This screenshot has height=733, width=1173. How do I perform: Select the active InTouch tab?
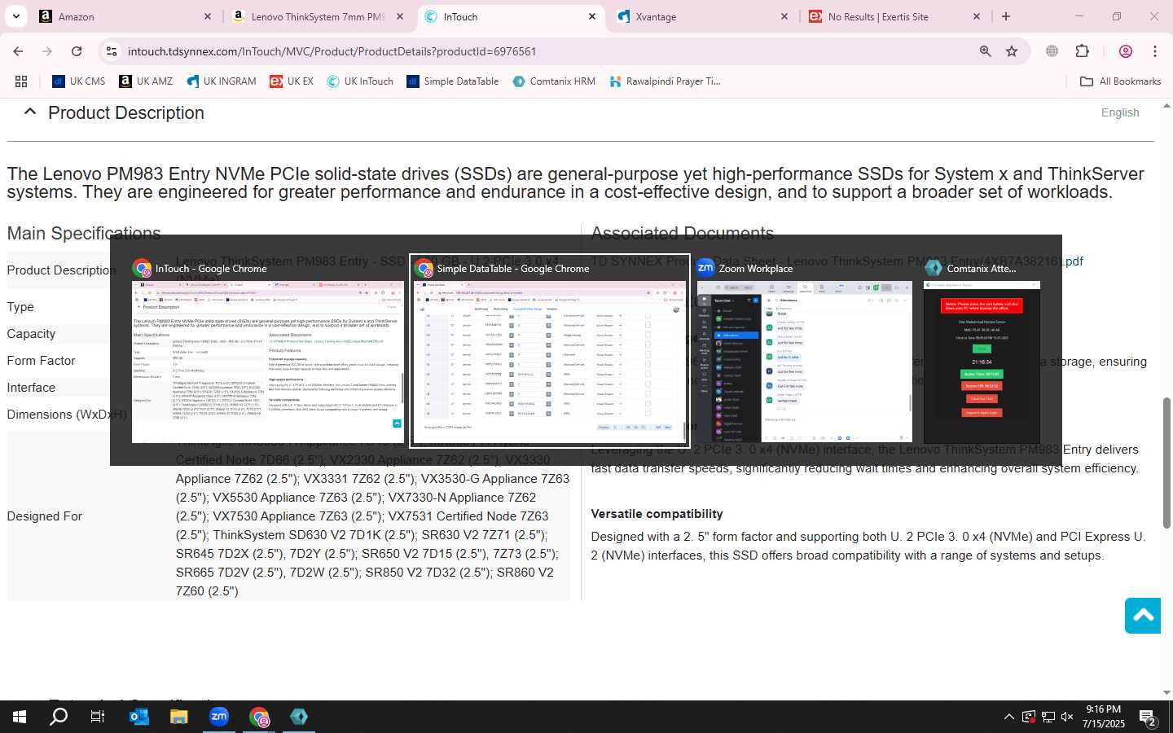[x=510, y=16]
